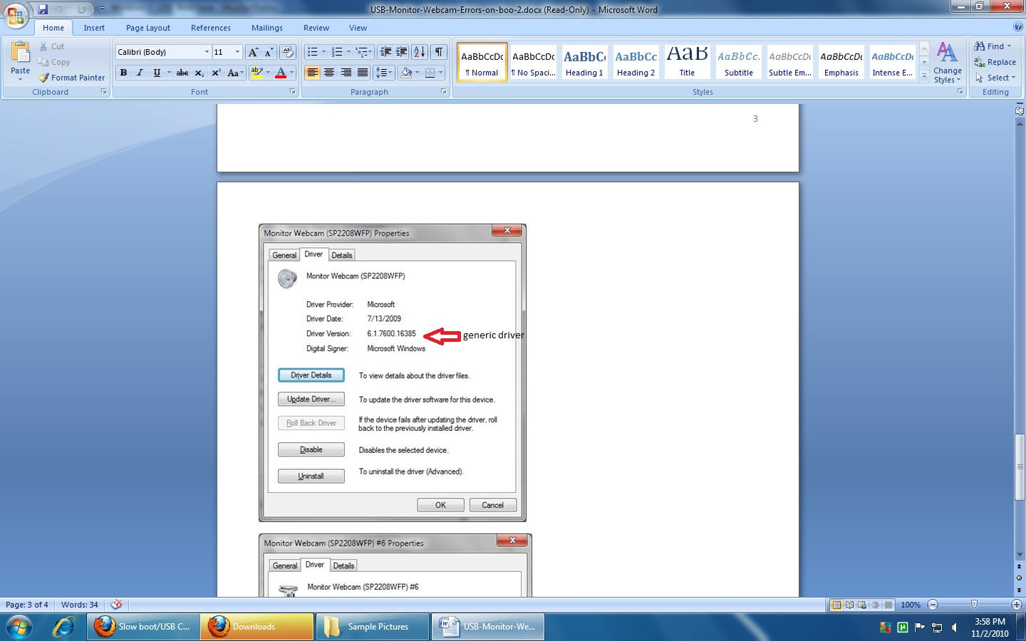
Task: Expand the numbering list dropdown arrow
Action: [x=348, y=52]
